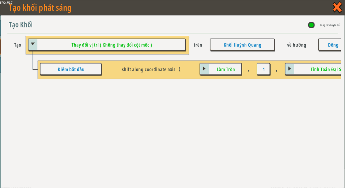The height and width of the screenshot is (188, 345).
Task: Collapse the Thay đổi vị trí block arrow
Action: [33, 44]
